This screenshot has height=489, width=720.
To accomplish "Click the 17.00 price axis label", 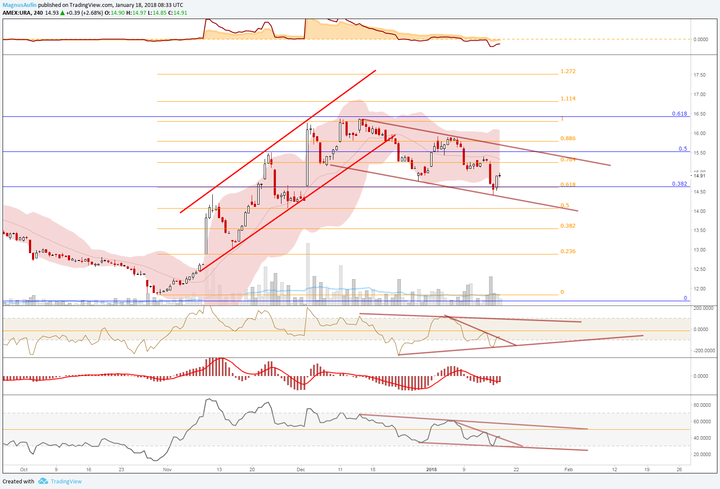I will coord(700,95).
